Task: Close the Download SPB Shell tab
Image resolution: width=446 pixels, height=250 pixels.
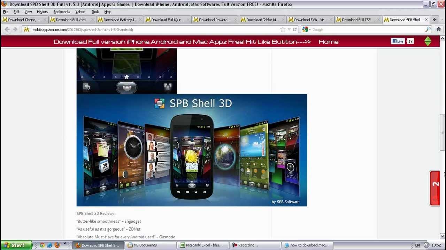Action: [426, 20]
